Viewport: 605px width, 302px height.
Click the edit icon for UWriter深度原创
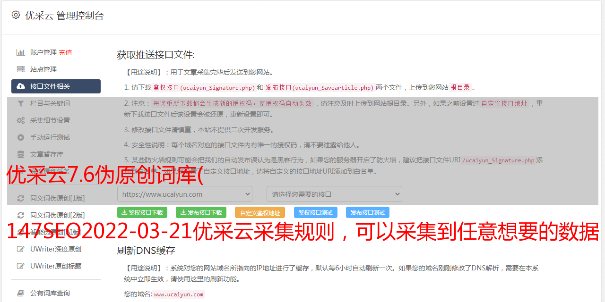click(21, 249)
